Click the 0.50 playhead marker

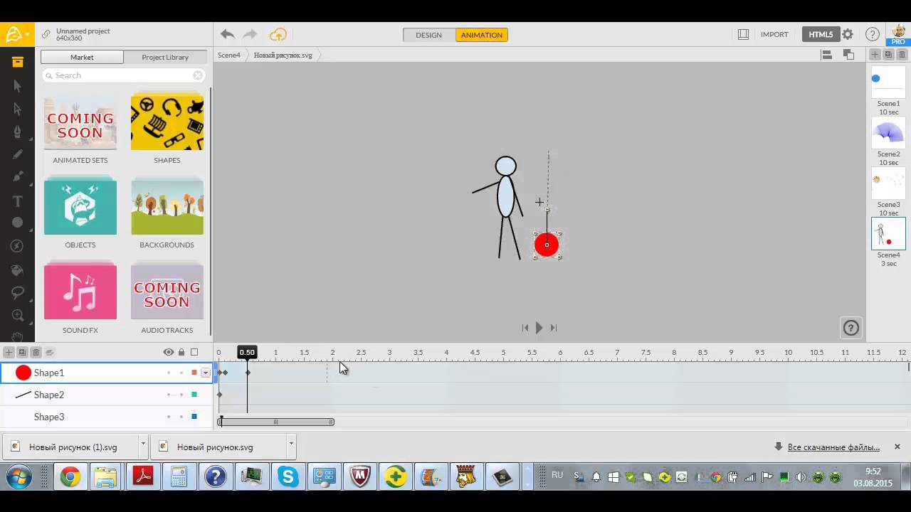tap(247, 352)
